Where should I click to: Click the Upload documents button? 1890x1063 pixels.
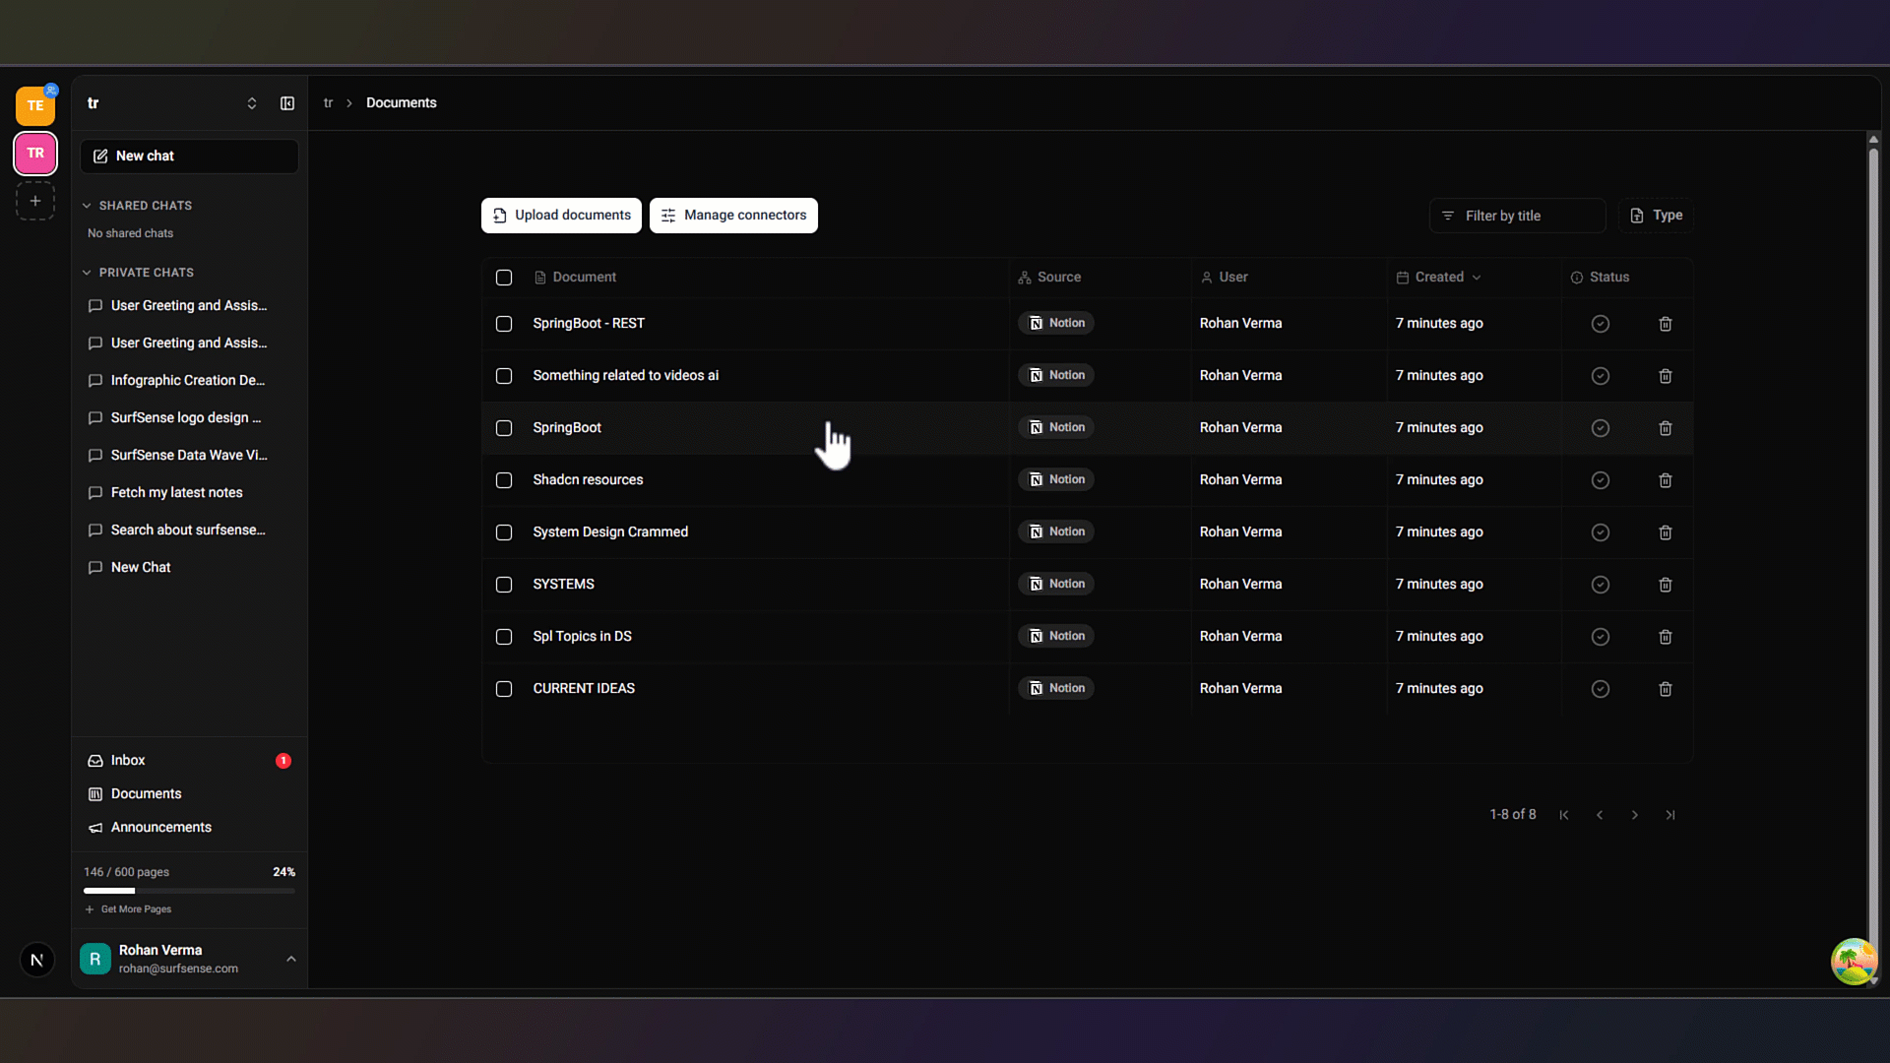coord(561,216)
